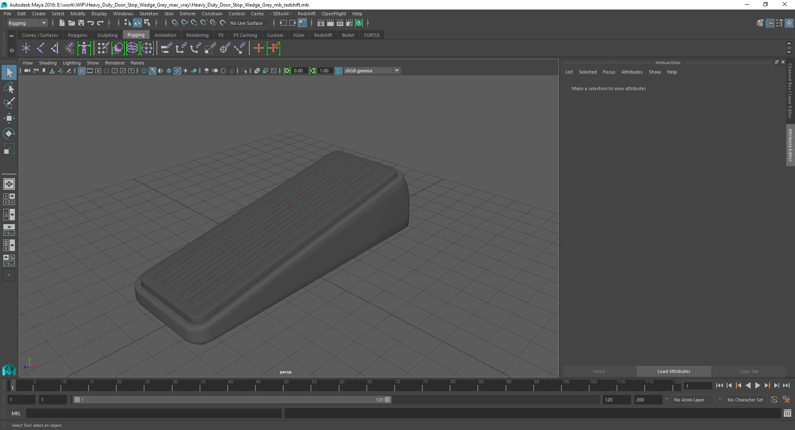Click the Parent Constraint shelf icon
The height and width of the screenshot is (430, 795).
click(166, 48)
